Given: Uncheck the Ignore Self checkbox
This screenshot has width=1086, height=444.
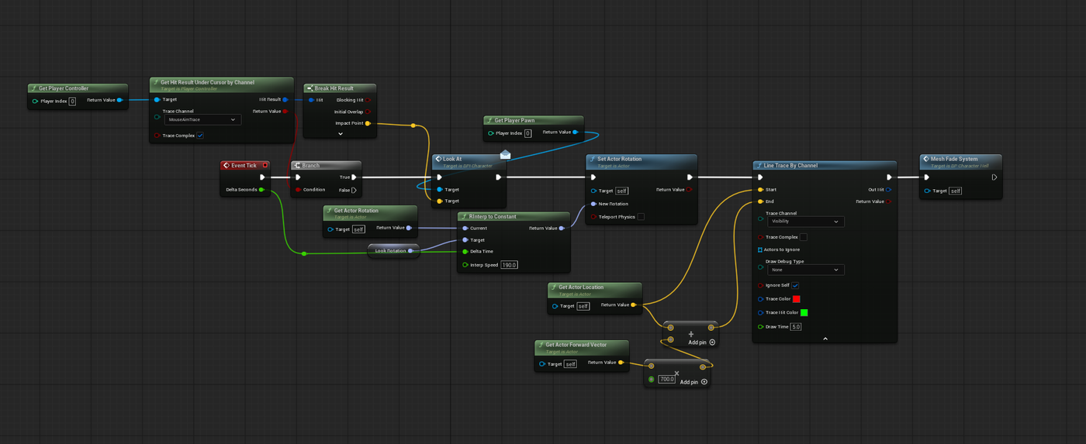Looking at the screenshot, I should (795, 285).
